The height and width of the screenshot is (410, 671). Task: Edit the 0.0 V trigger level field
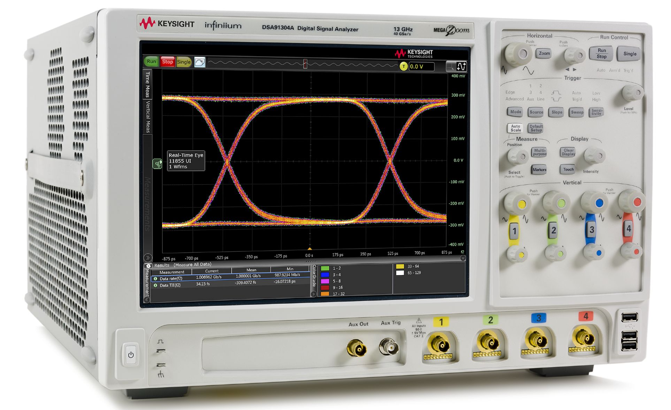[x=421, y=67]
